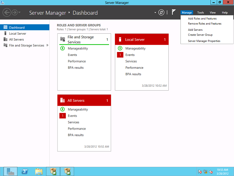Open File and Storage Services tile header
The height and width of the screenshot is (176, 234).
tap(84, 39)
